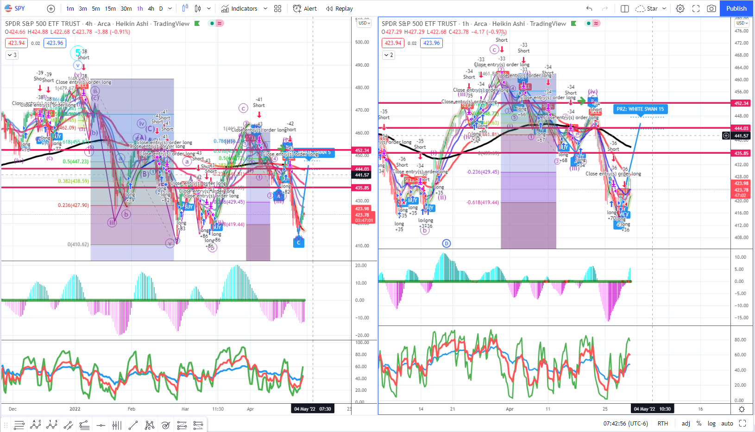755x432 pixels.
Task: Click the green flag on left chart
Action: pos(197,24)
